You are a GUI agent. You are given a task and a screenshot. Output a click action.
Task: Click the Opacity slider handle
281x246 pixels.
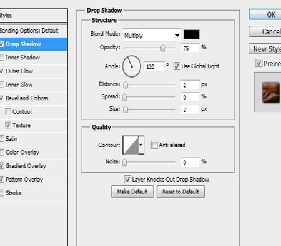(x=163, y=48)
